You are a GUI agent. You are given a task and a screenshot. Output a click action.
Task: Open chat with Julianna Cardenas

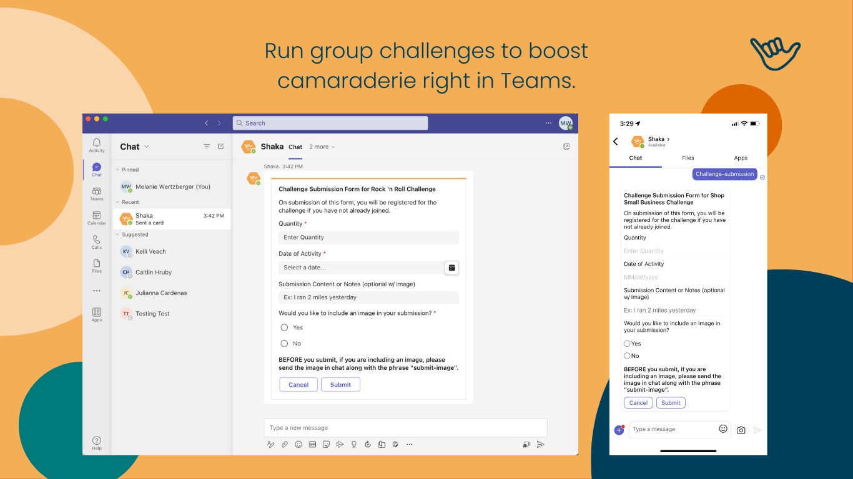point(171,293)
